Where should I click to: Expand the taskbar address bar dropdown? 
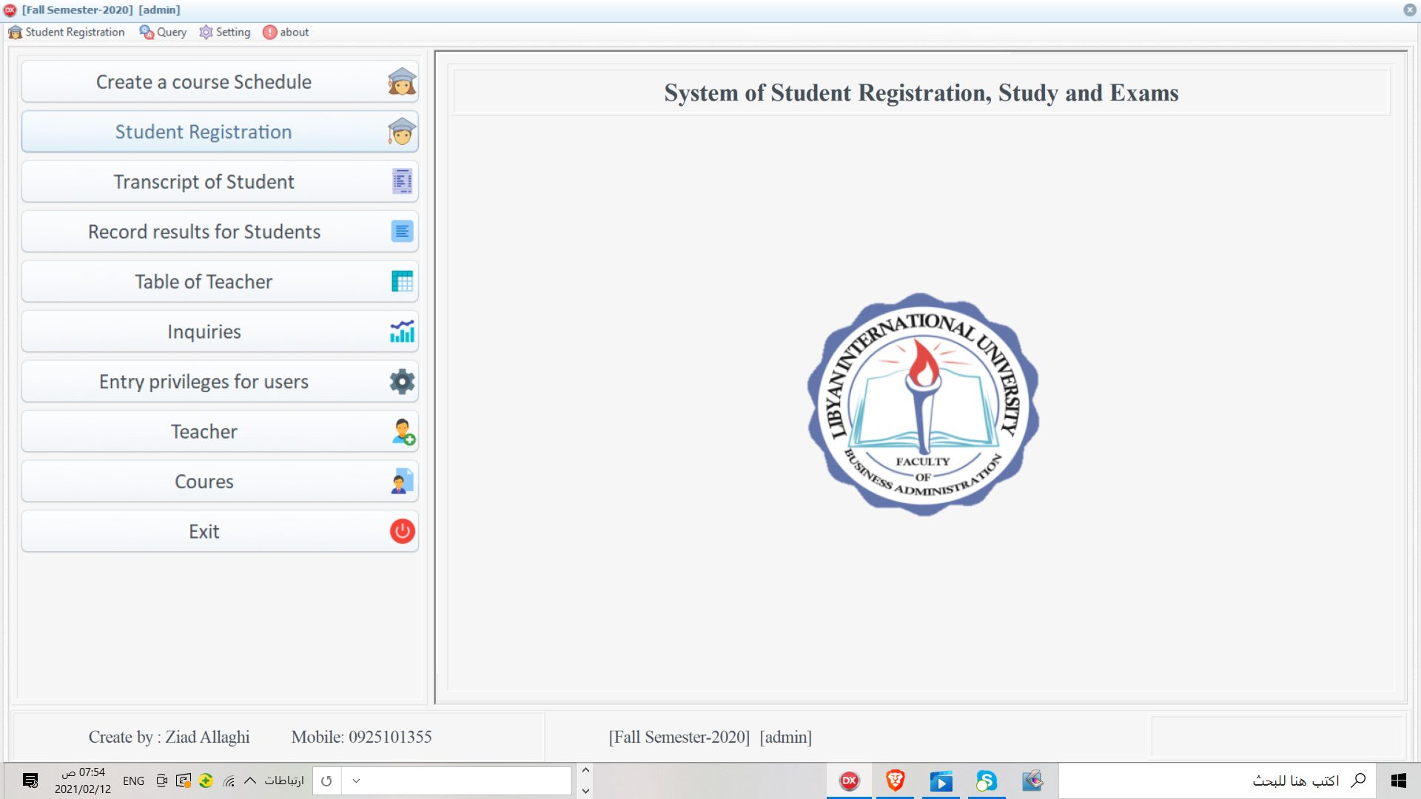tap(356, 781)
